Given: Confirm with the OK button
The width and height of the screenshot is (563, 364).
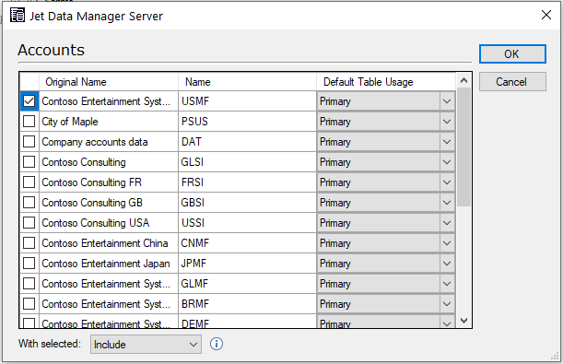Looking at the screenshot, I should (x=512, y=53).
